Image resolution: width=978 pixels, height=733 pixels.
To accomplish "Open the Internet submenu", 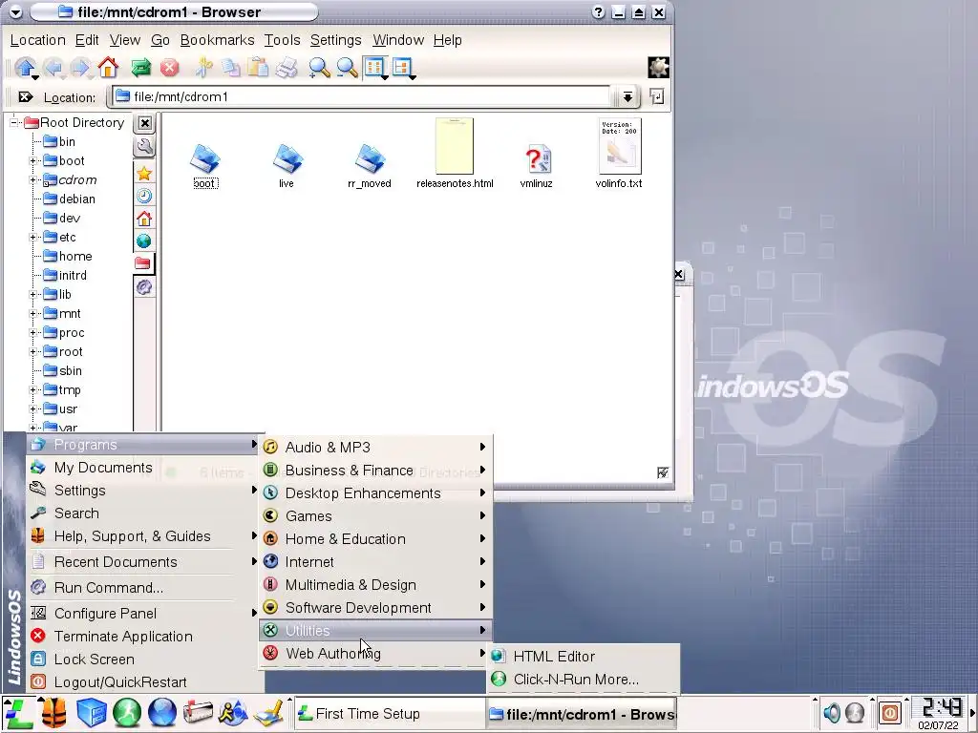I will pyautogui.click(x=375, y=561).
